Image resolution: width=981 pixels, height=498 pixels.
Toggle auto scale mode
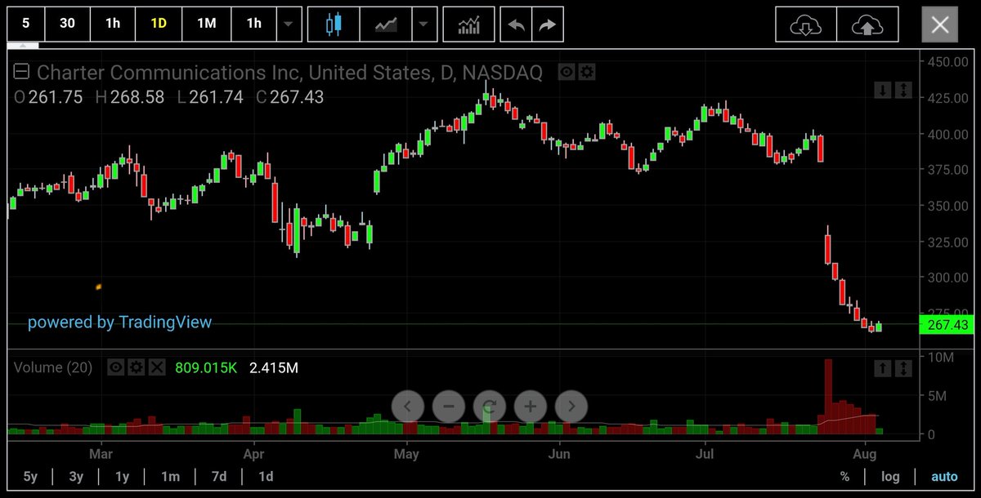point(944,477)
